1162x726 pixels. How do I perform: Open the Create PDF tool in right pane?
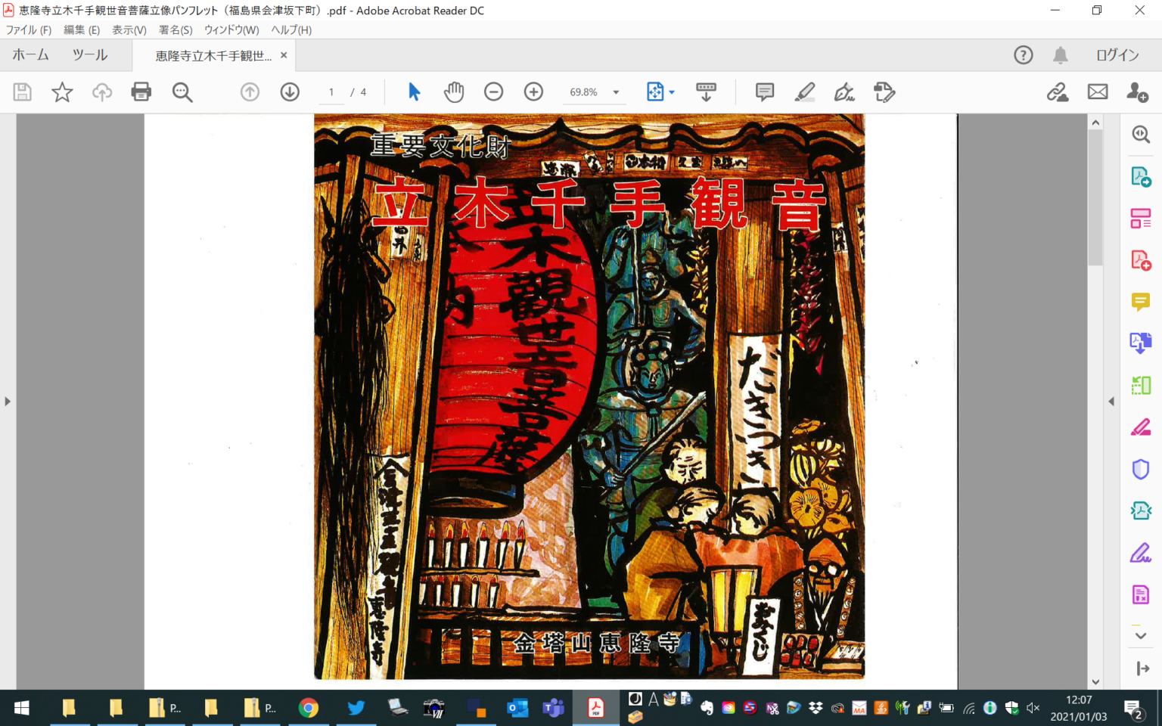pos(1141,260)
